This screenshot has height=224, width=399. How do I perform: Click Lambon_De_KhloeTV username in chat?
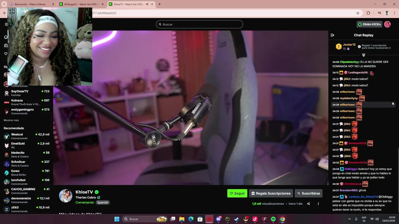[363, 197]
